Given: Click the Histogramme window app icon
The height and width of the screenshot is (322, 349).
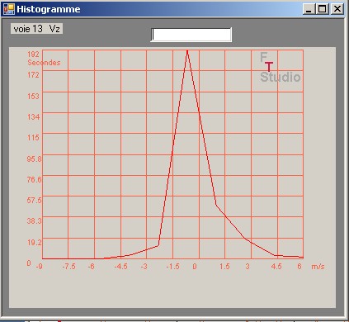Looking at the screenshot, I should coord(8,9).
